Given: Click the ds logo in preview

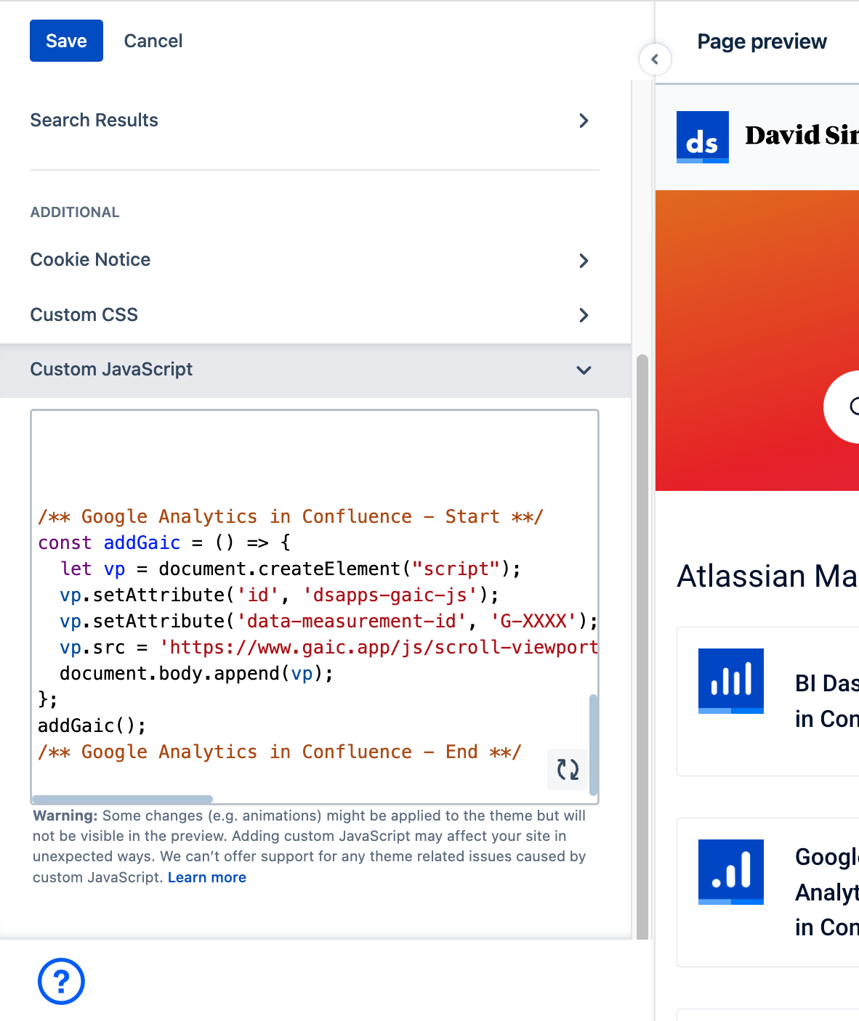Looking at the screenshot, I should pyautogui.click(x=702, y=137).
